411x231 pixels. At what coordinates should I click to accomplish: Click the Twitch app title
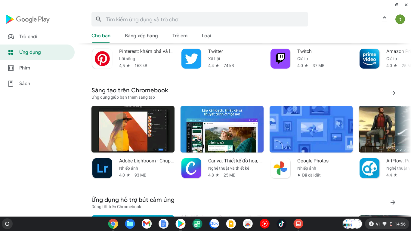pyautogui.click(x=304, y=51)
